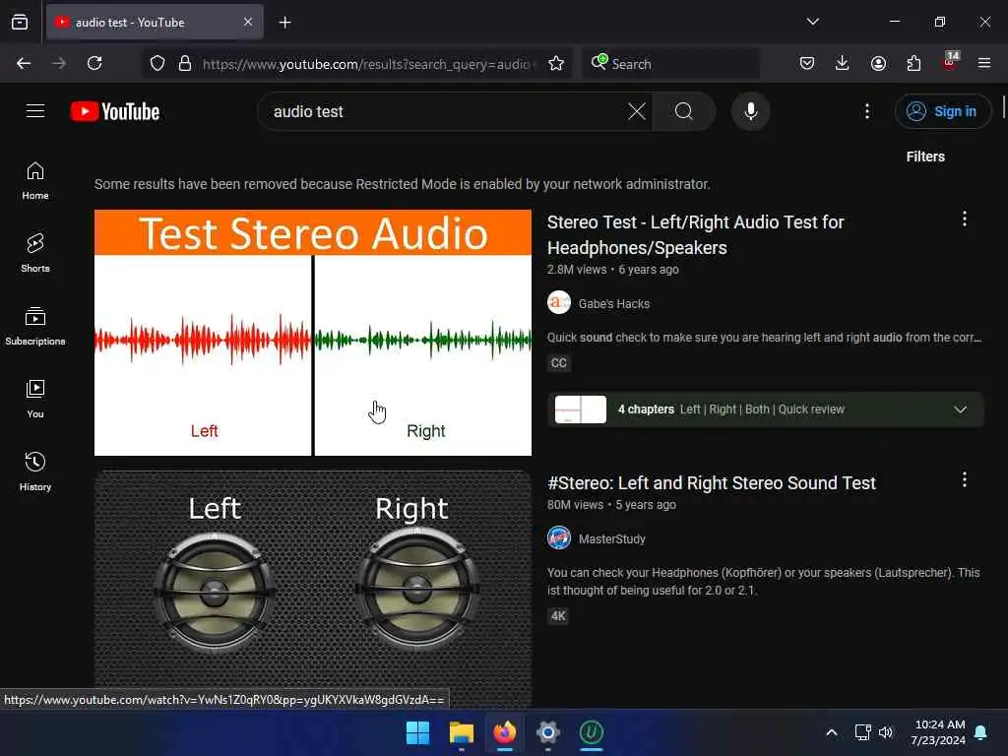Image resolution: width=1008 pixels, height=756 pixels.
Task: Click the YouTube logo
Action: [x=115, y=111]
